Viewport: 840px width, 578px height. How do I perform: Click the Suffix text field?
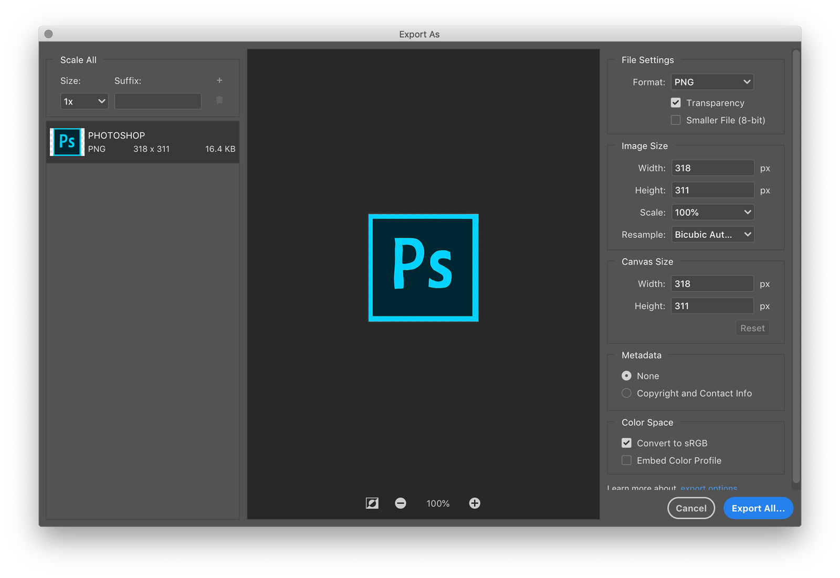coord(157,101)
